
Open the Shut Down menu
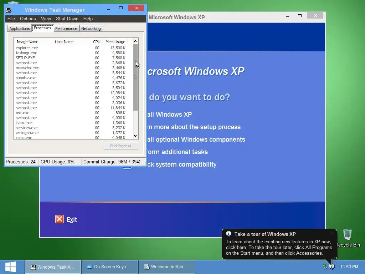(x=67, y=19)
